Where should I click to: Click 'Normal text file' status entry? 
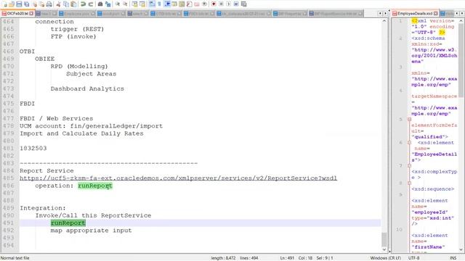15,258
